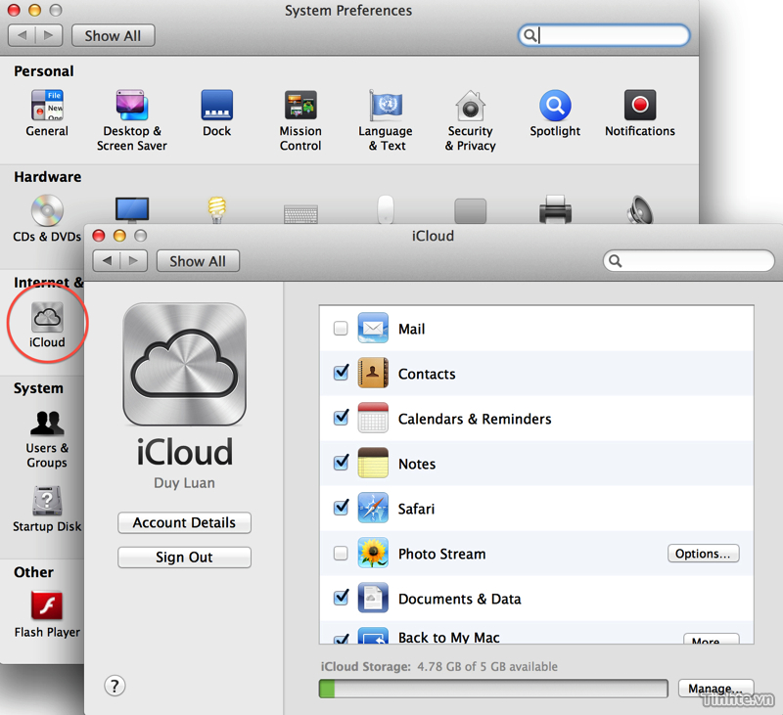Image resolution: width=783 pixels, height=715 pixels.
Task: Open the Notifications preference pane
Action: point(640,113)
